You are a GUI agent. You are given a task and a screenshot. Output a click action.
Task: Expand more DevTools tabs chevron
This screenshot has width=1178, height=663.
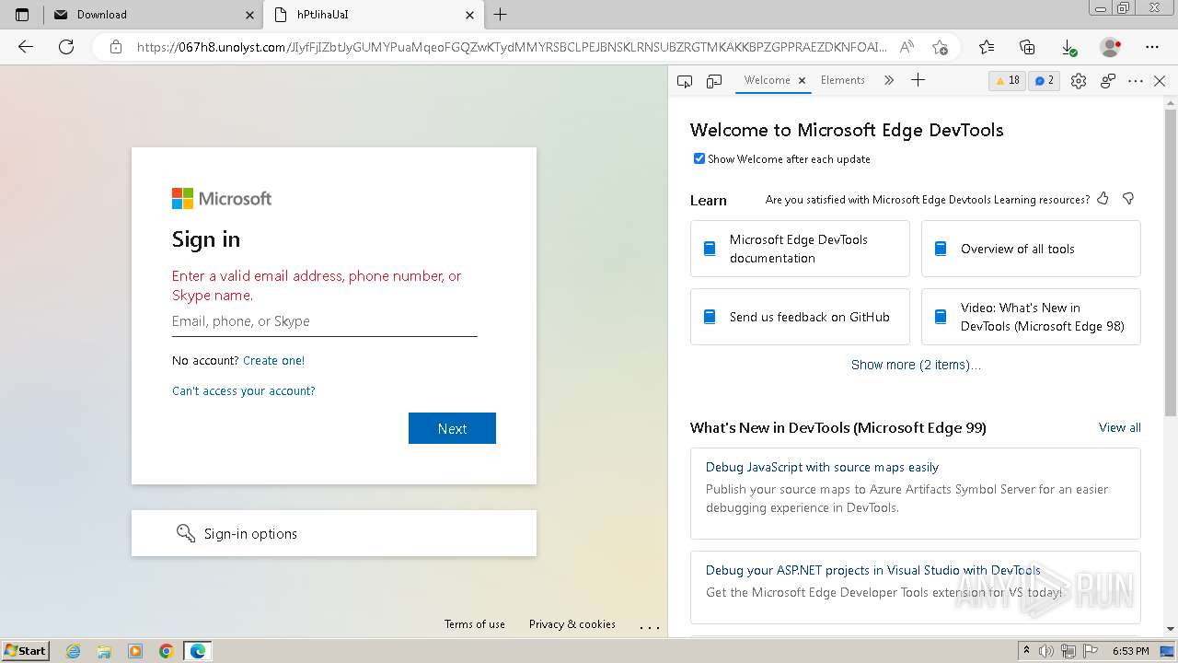(x=888, y=81)
